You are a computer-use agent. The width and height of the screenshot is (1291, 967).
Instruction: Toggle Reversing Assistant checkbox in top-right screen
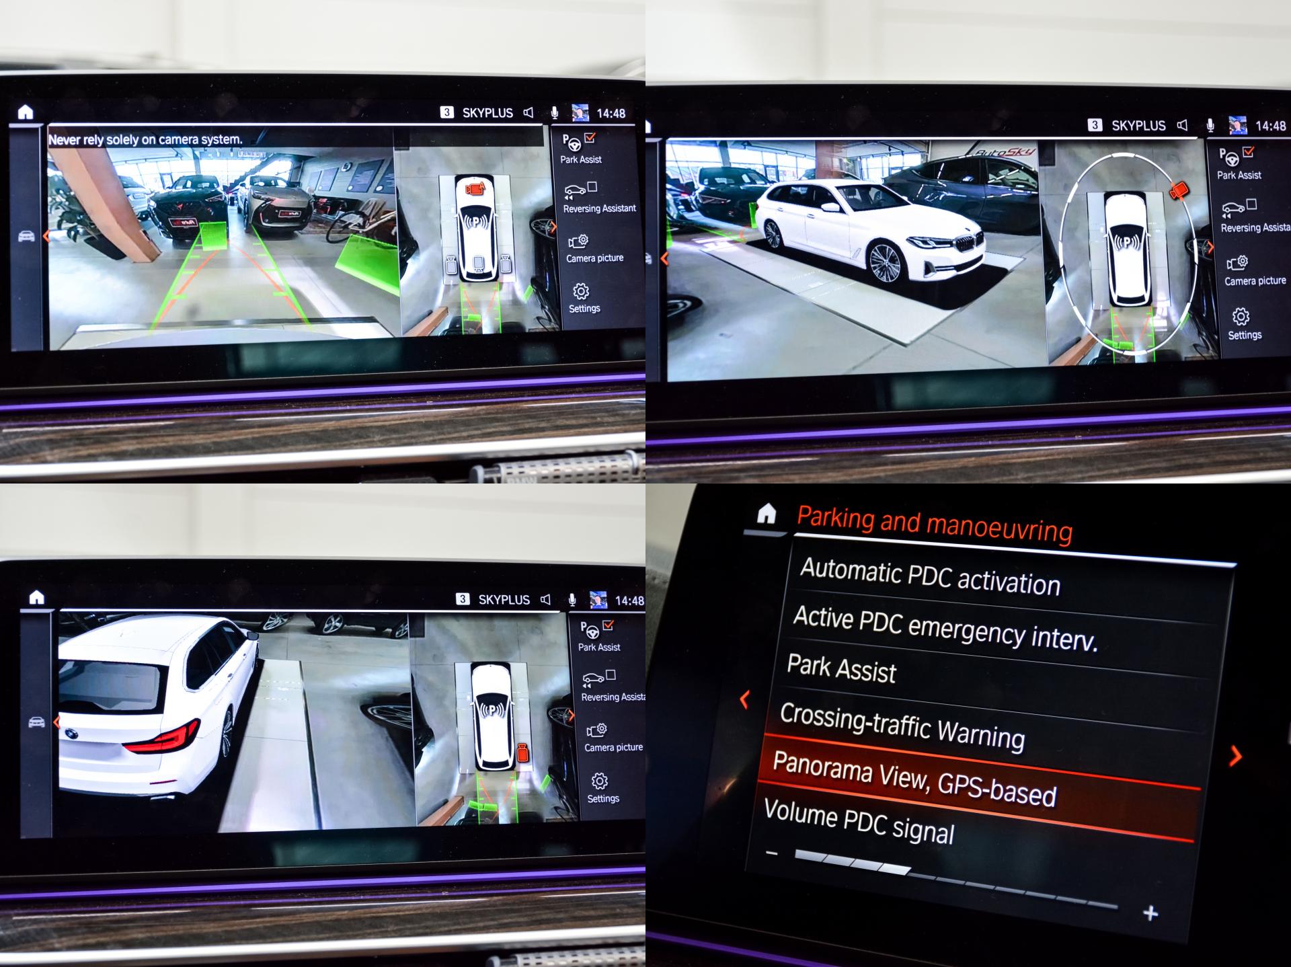(x=1251, y=204)
